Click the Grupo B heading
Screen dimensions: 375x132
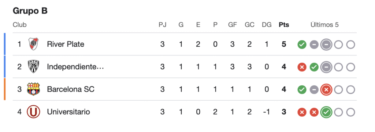[30, 11]
